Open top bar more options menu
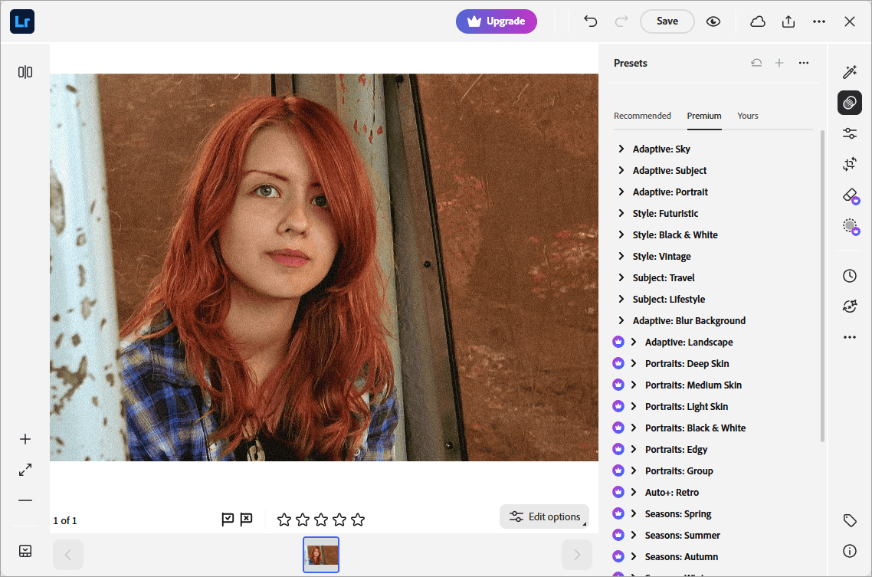 coord(818,21)
